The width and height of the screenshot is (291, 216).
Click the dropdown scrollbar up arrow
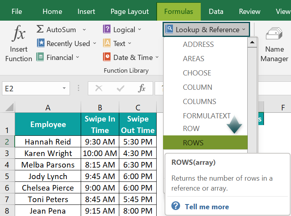pos(252,42)
